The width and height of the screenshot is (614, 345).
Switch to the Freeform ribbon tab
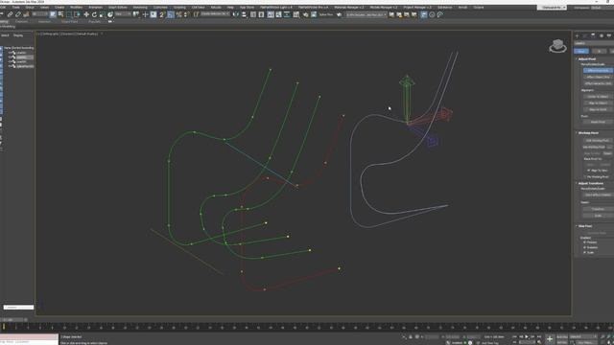(x=21, y=21)
